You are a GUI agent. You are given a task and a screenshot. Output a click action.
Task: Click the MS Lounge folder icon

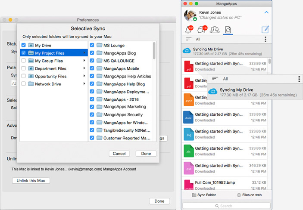(99, 45)
